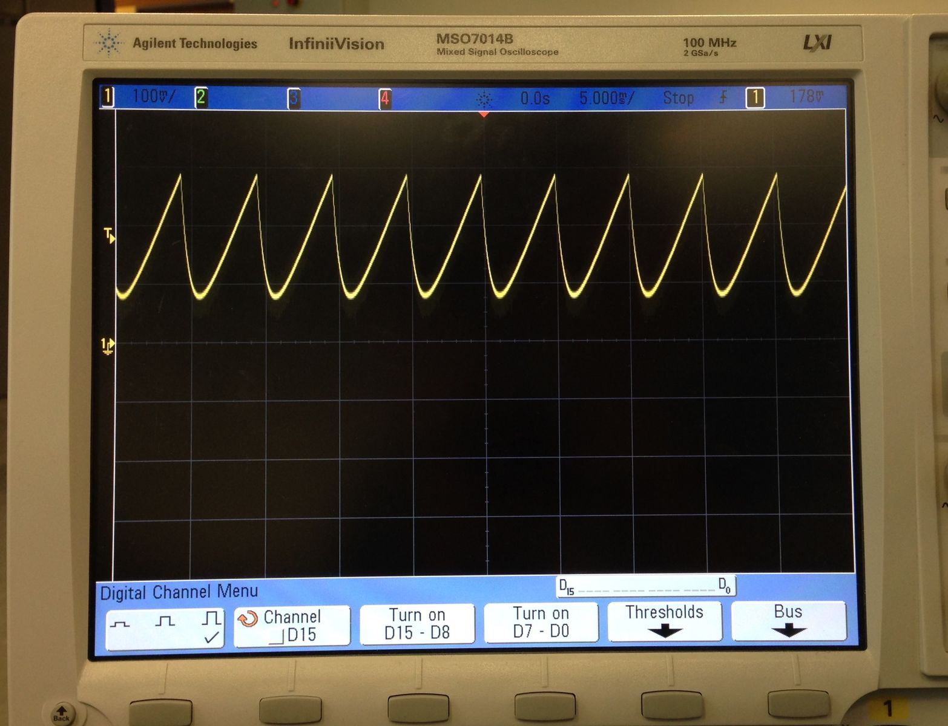Screen dimensions: 948x726
Task: Click the rising edge trigger slope icon
Action: coord(723,97)
